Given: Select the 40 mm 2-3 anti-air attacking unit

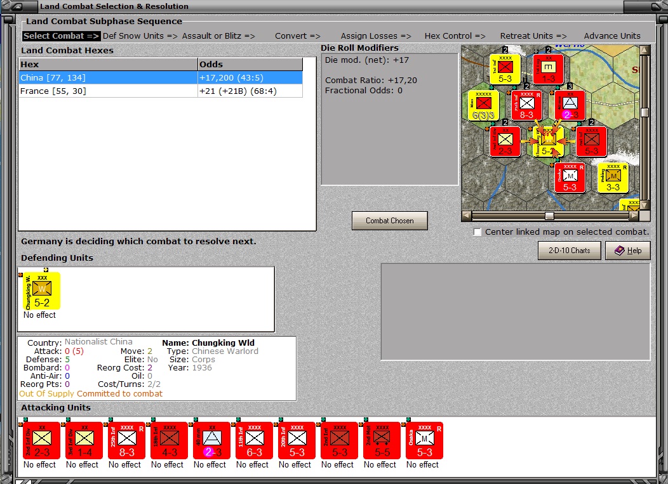Looking at the screenshot, I should click(211, 441).
